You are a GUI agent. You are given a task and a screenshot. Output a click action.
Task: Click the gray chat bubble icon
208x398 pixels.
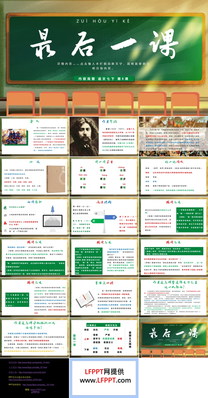[5, 215]
